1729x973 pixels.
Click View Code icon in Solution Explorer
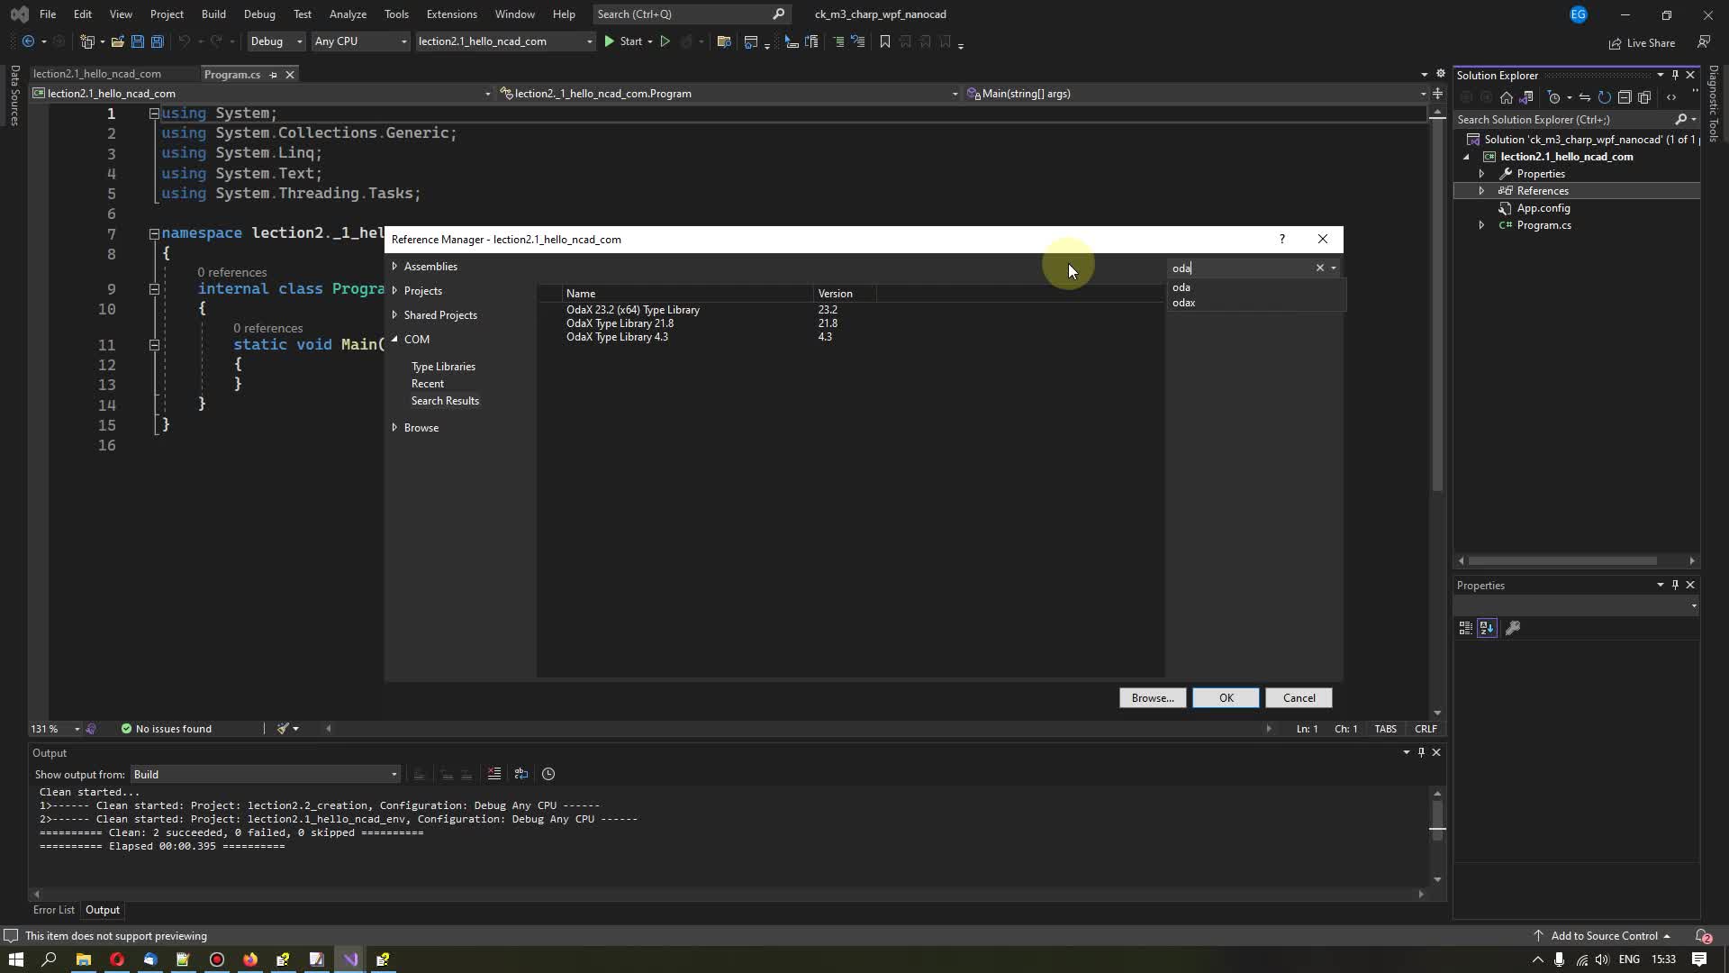[1671, 97]
